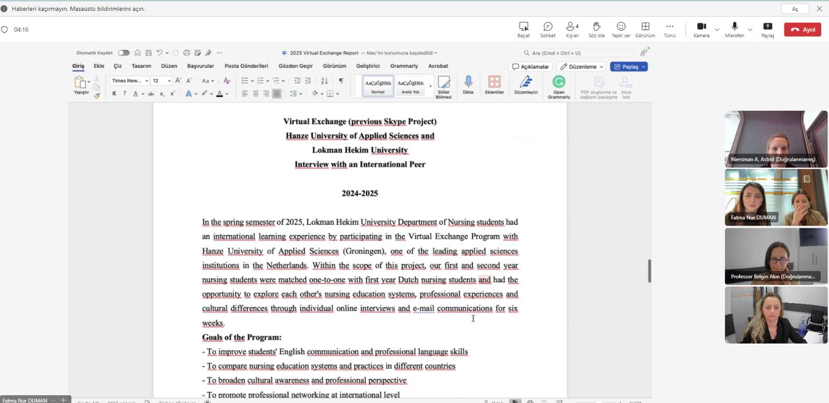This screenshot has height=403, width=829.
Task: Select the Aralık Yok style
Action: coord(410,86)
